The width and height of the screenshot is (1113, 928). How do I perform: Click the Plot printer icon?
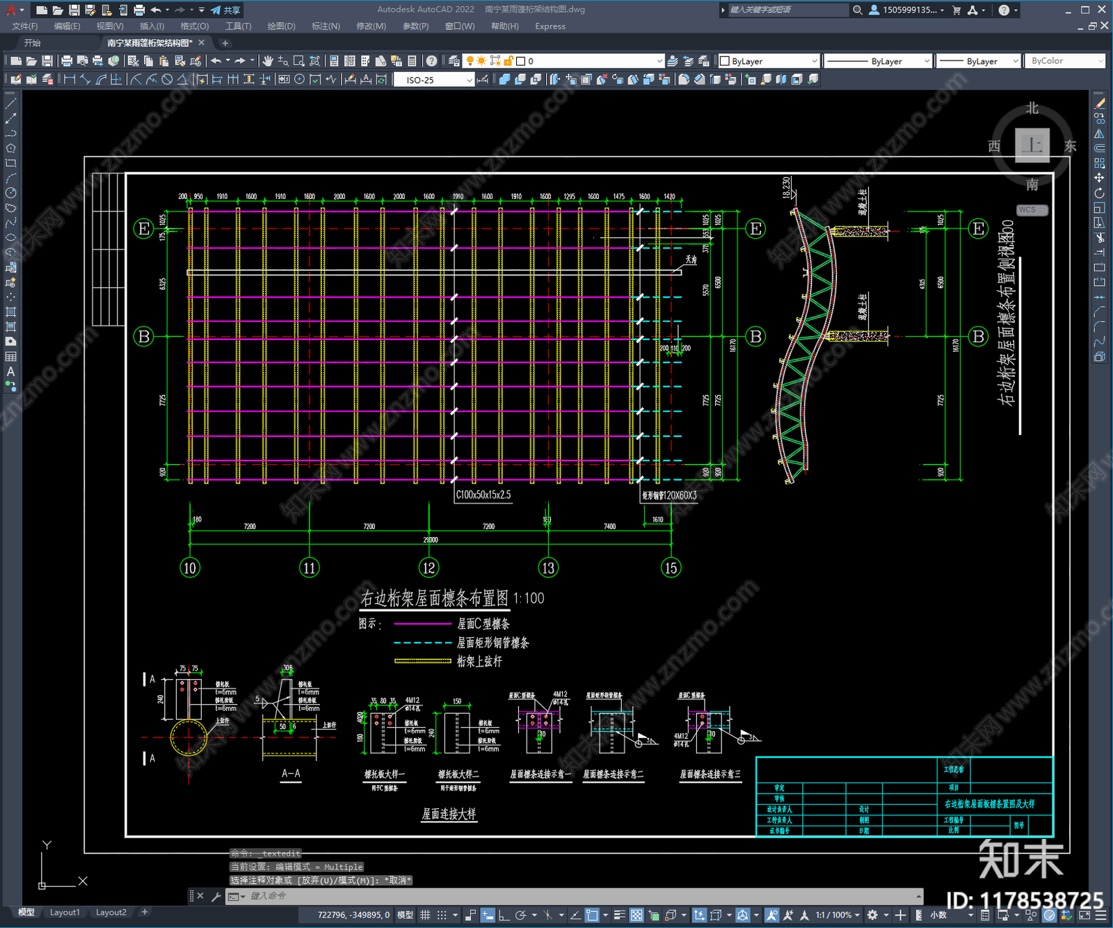tap(67, 61)
